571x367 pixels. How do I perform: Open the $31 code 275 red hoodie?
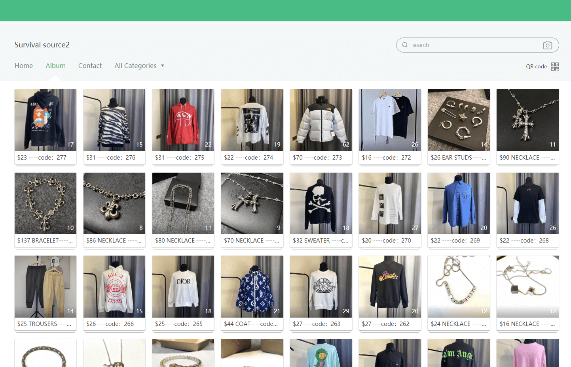coord(183,120)
